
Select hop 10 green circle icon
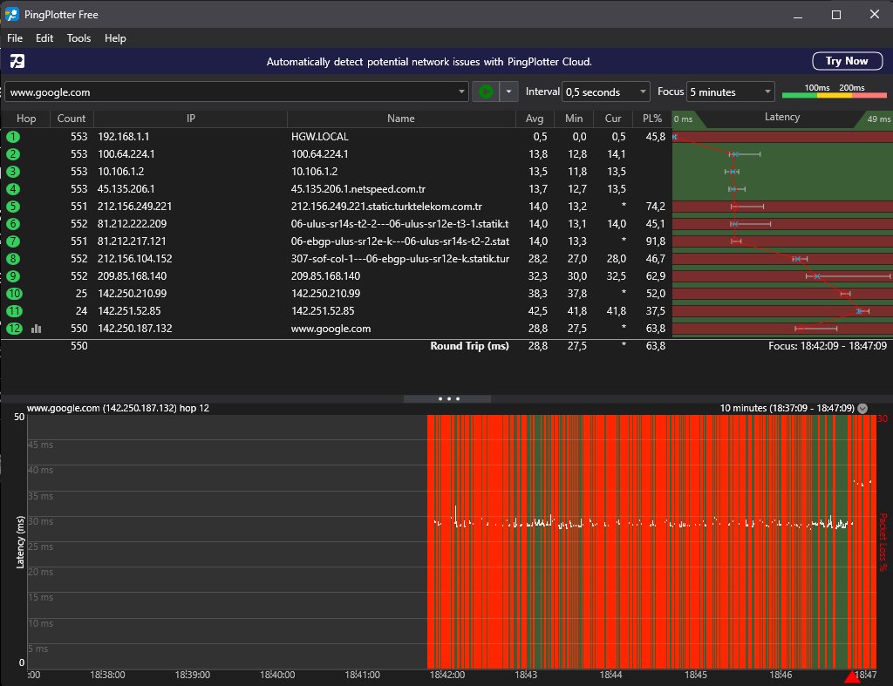(x=14, y=294)
